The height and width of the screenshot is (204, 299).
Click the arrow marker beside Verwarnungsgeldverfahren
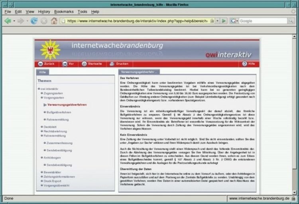tap(45, 105)
